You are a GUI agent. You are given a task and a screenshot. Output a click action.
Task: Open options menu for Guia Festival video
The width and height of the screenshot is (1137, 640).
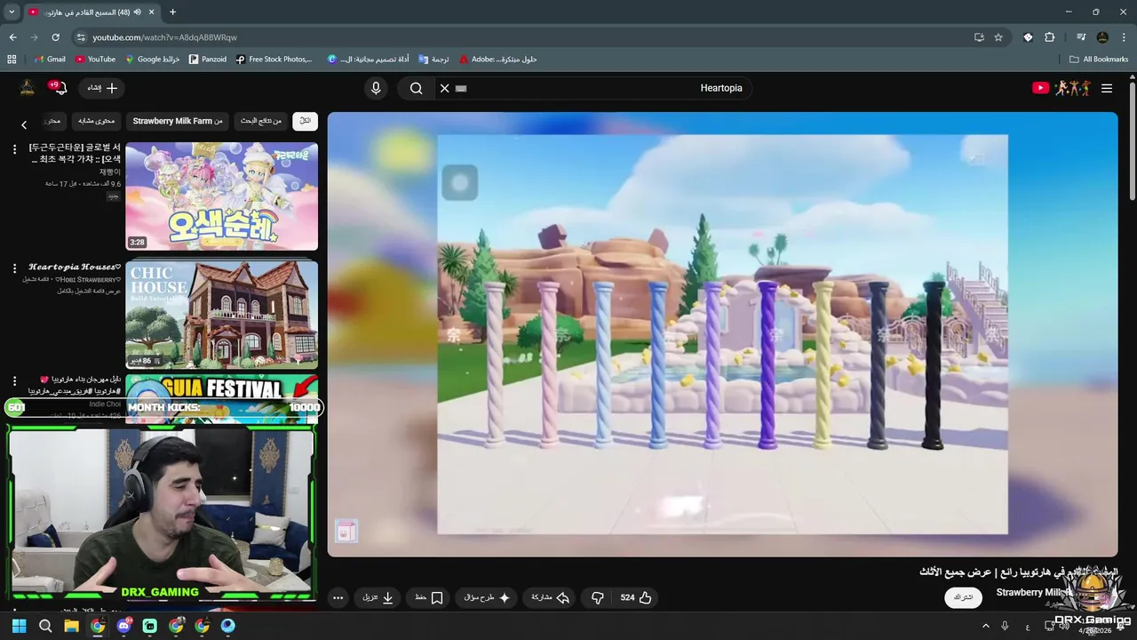[x=14, y=380]
